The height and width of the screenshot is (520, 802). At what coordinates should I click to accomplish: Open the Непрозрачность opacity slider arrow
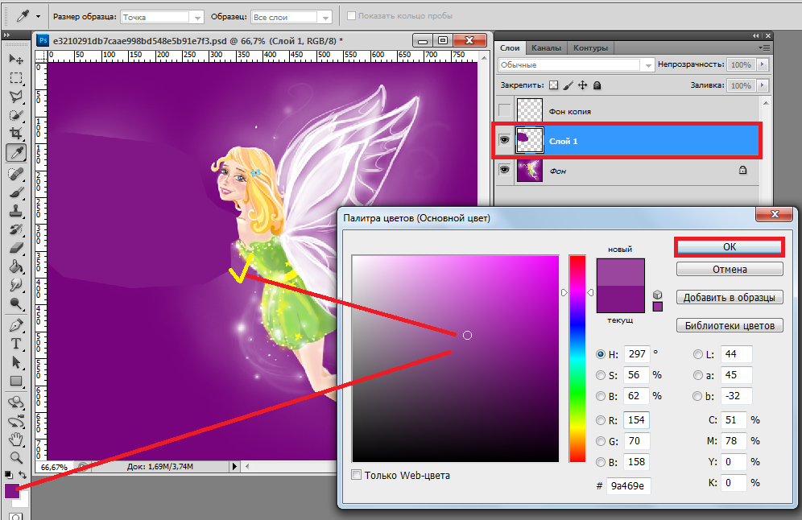(762, 65)
